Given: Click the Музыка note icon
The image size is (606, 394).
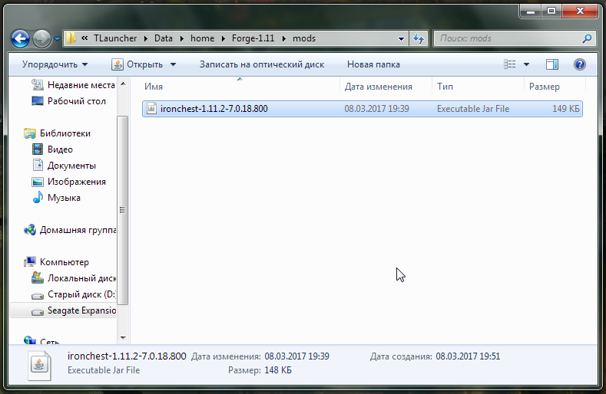Looking at the screenshot, I should click(38, 197).
